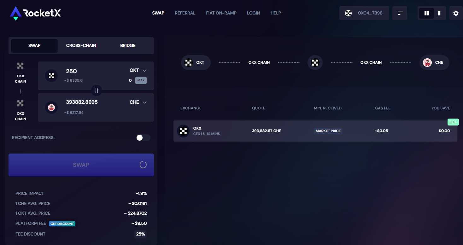Click the OKX exchange icon in the quote row
This screenshot has height=245, width=463.
[x=183, y=131]
